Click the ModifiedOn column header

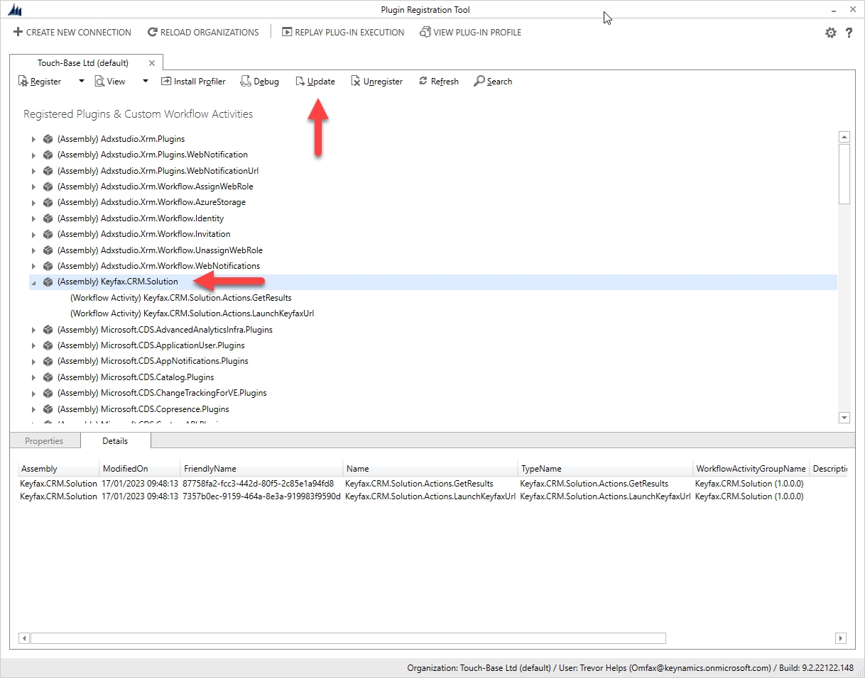(x=126, y=469)
